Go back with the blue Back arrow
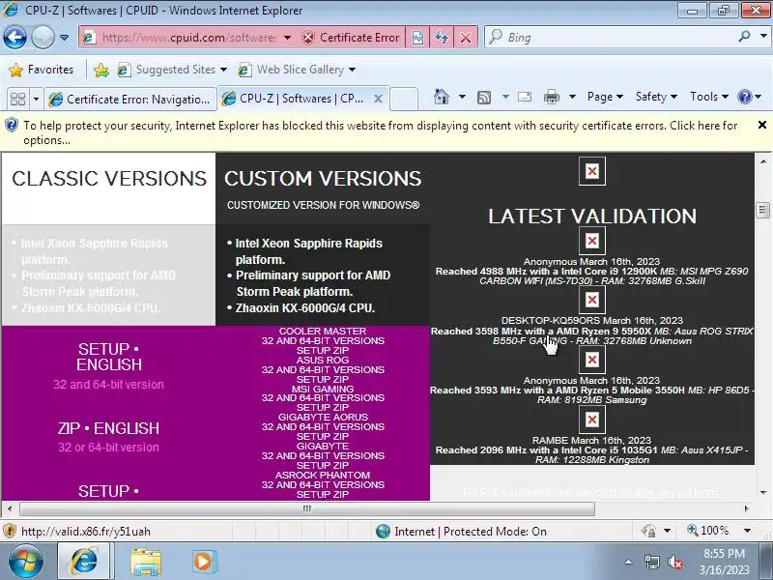The width and height of the screenshot is (773, 580). (14, 37)
